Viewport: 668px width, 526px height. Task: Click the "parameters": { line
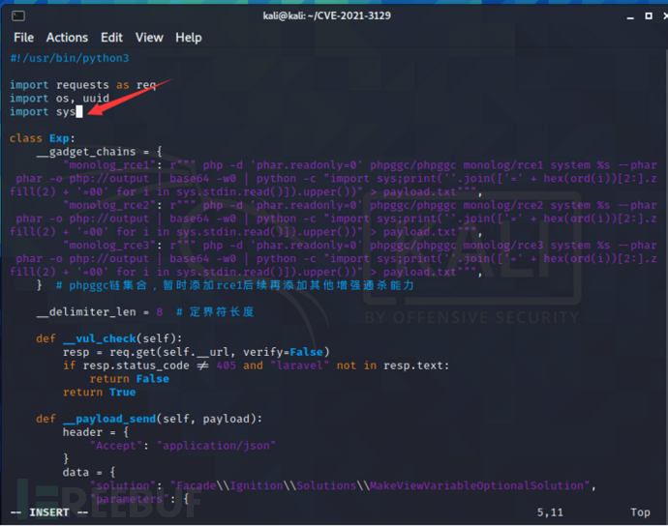point(139,499)
